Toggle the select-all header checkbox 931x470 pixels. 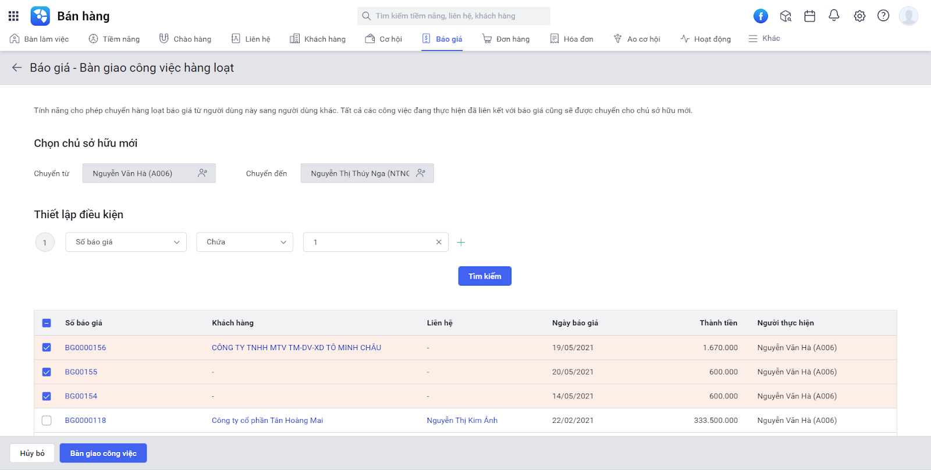47,323
